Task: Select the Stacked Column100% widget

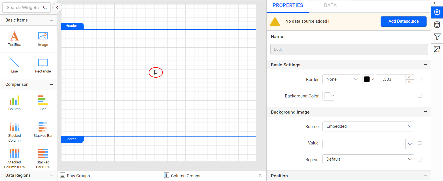Action: 14,156
